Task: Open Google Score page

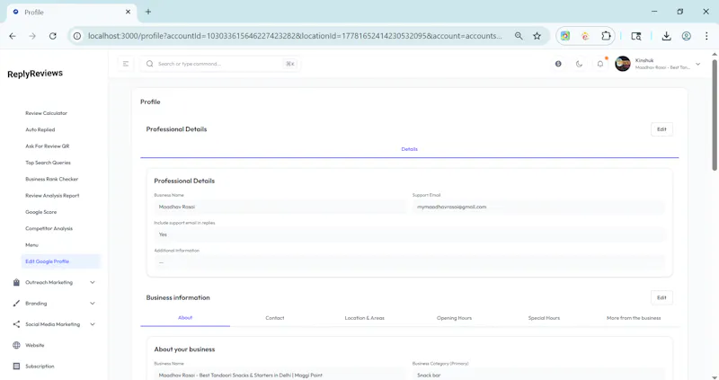Action: coord(41,212)
